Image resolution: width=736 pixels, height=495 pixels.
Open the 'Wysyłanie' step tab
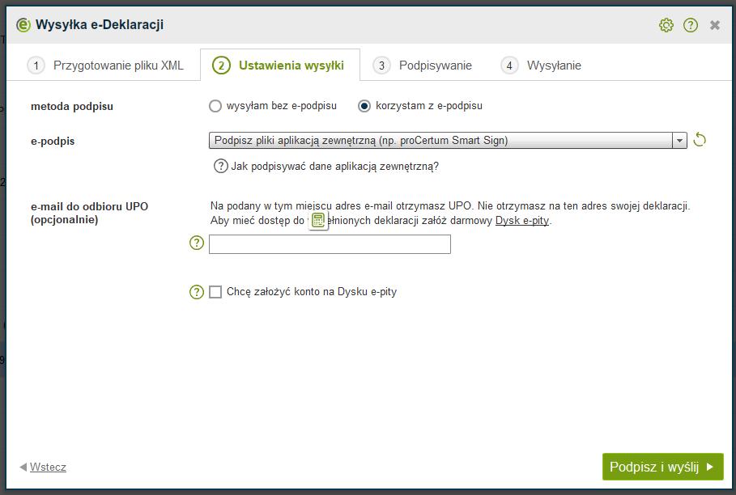(x=542, y=66)
